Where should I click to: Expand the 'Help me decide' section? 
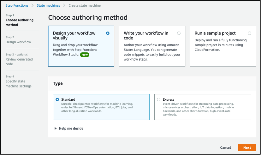[x=69, y=128]
